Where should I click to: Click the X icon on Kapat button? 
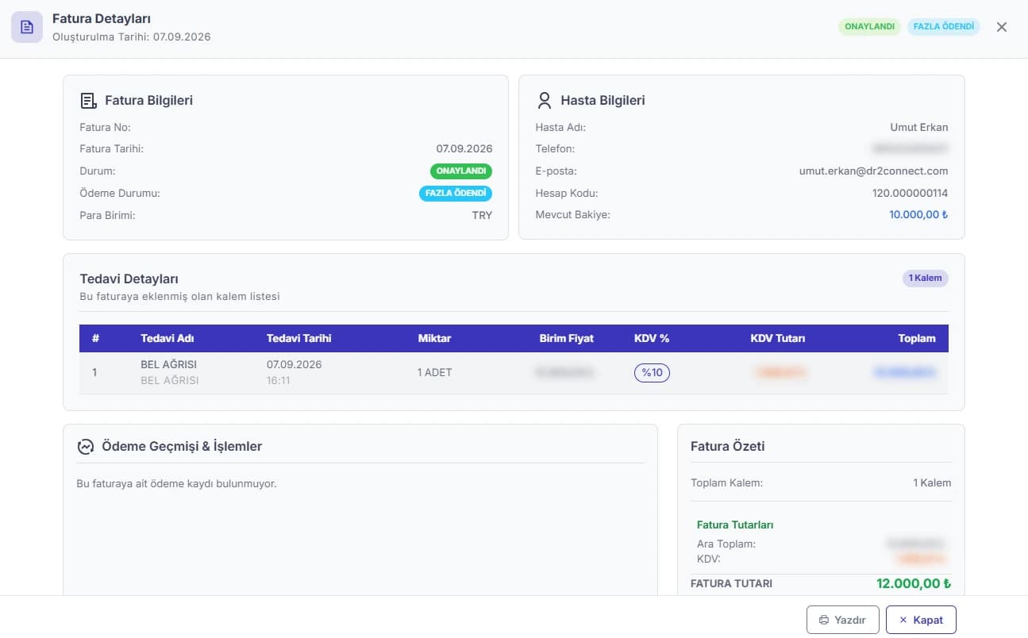point(903,620)
